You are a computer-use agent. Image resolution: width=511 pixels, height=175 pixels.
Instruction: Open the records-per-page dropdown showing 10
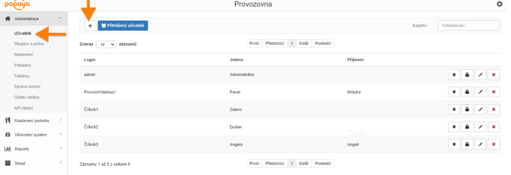pos(106,44)
